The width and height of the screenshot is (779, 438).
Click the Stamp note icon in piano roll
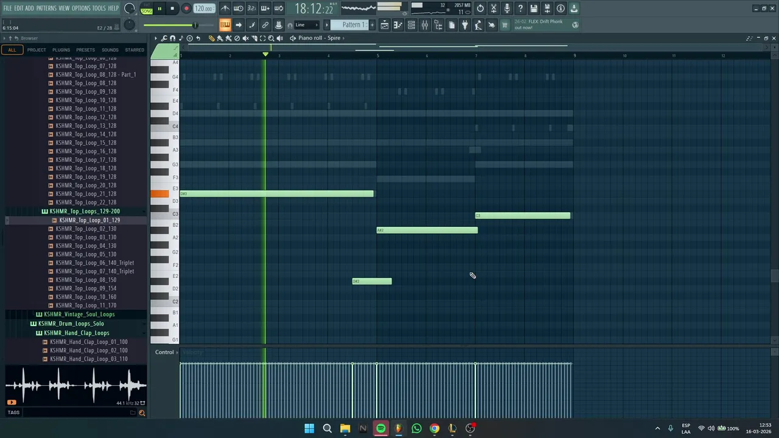tap(181, 38)
